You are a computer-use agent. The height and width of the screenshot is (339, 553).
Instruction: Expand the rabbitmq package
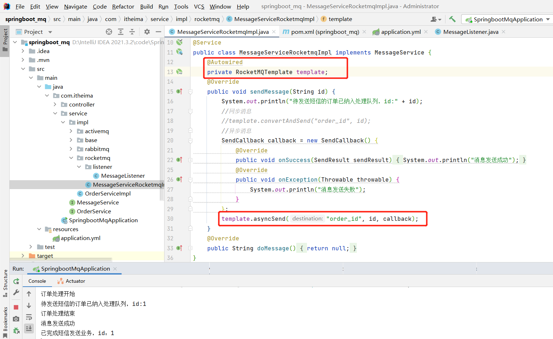tap(71, 149)
